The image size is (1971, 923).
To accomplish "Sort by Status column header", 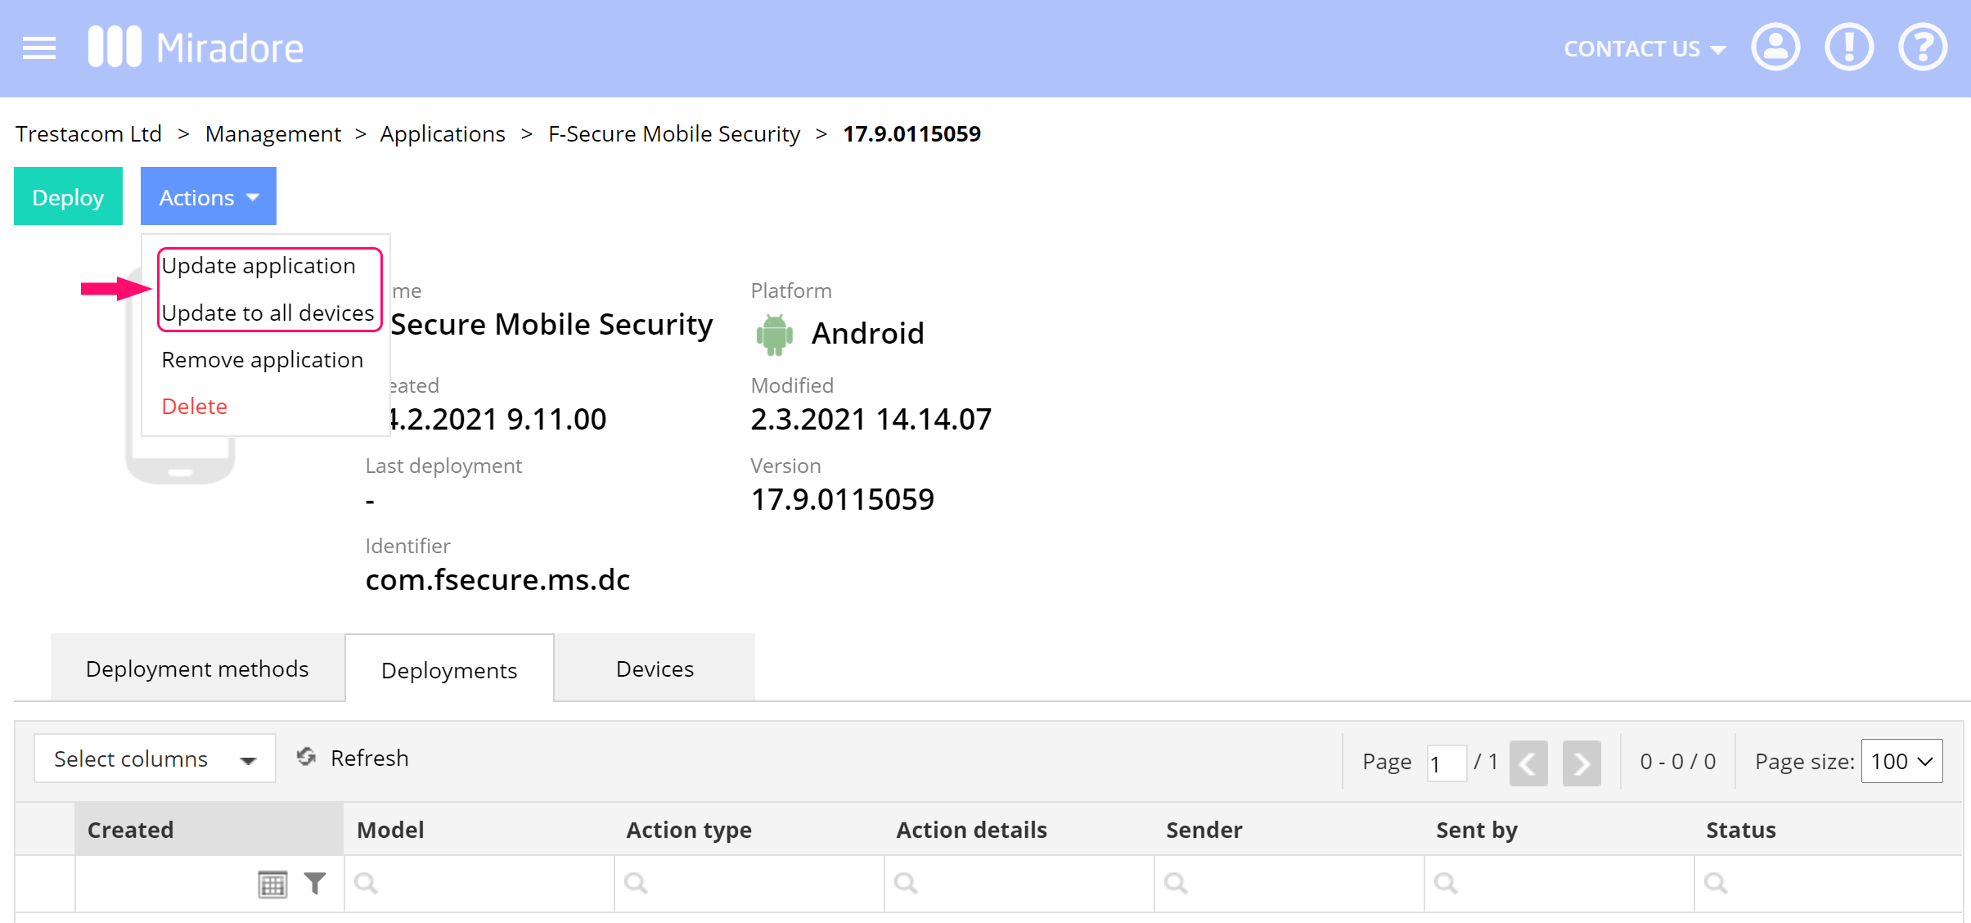I will (1829, 829).
